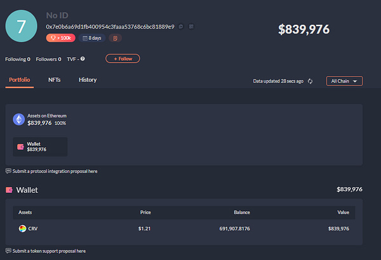The width and height of the screenshot is (381, 260).
Task: Click the Balance column header
Action: click(242, 212)
